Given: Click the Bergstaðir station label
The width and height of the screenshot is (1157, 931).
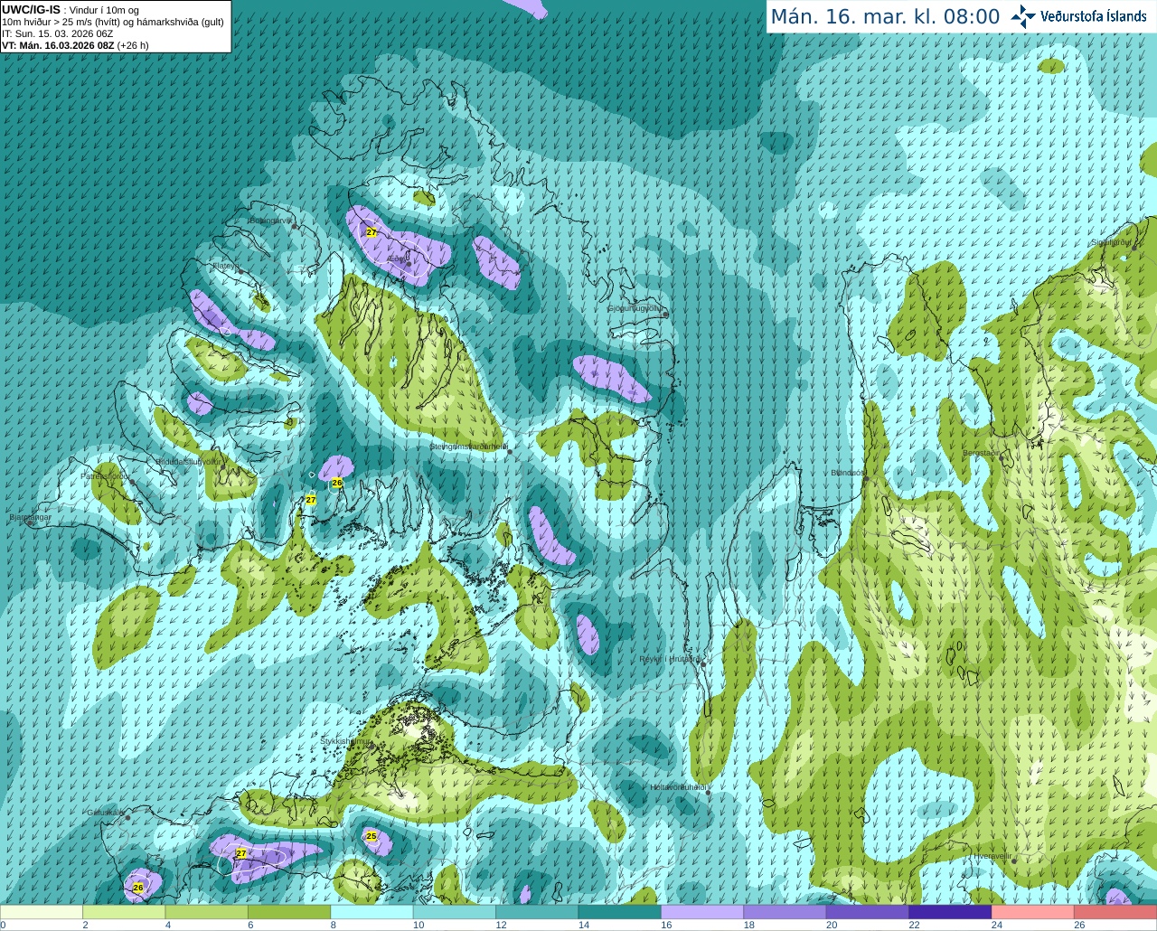Looking at the screenshot, I should 981,453.
